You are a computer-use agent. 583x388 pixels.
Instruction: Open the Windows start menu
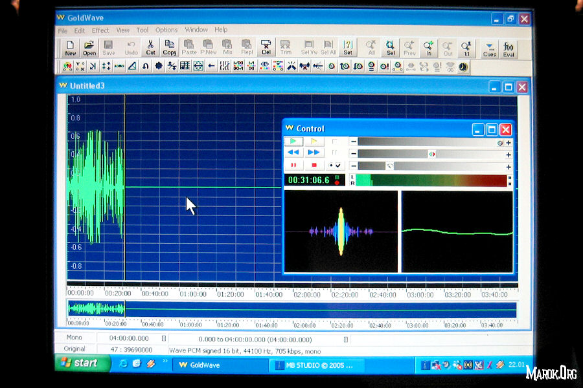pyautogui.click(x=82, y=363)
